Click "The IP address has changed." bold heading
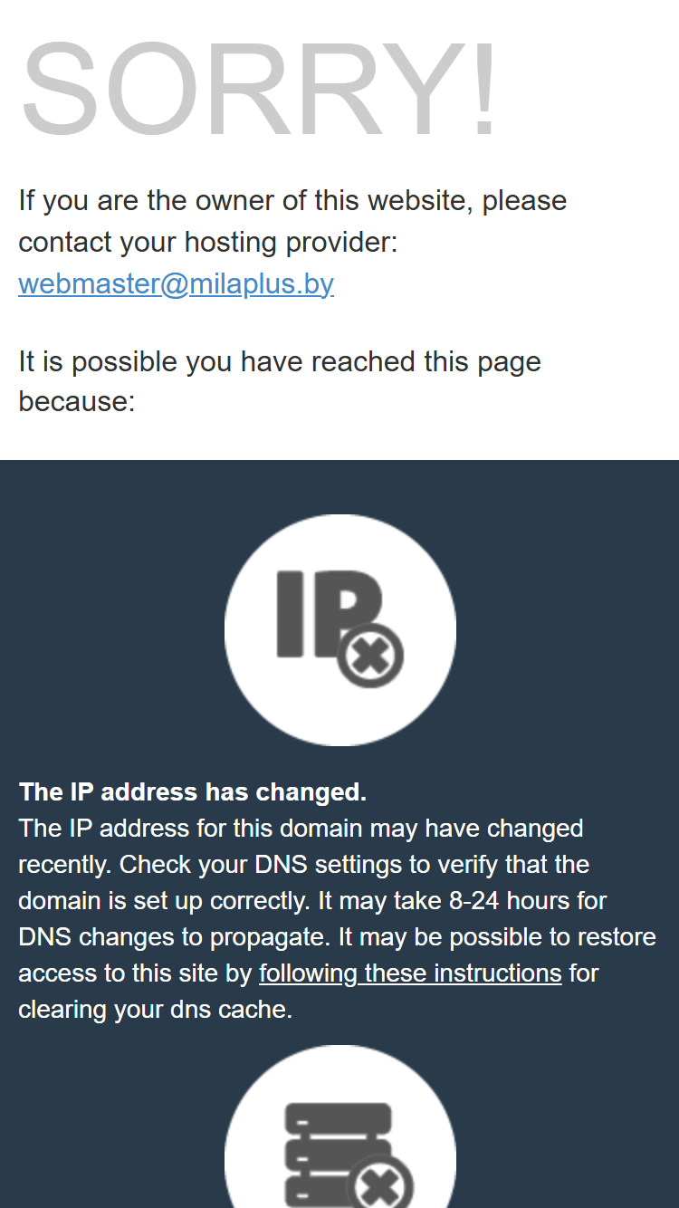679x1208 pixels. [193, 792]
